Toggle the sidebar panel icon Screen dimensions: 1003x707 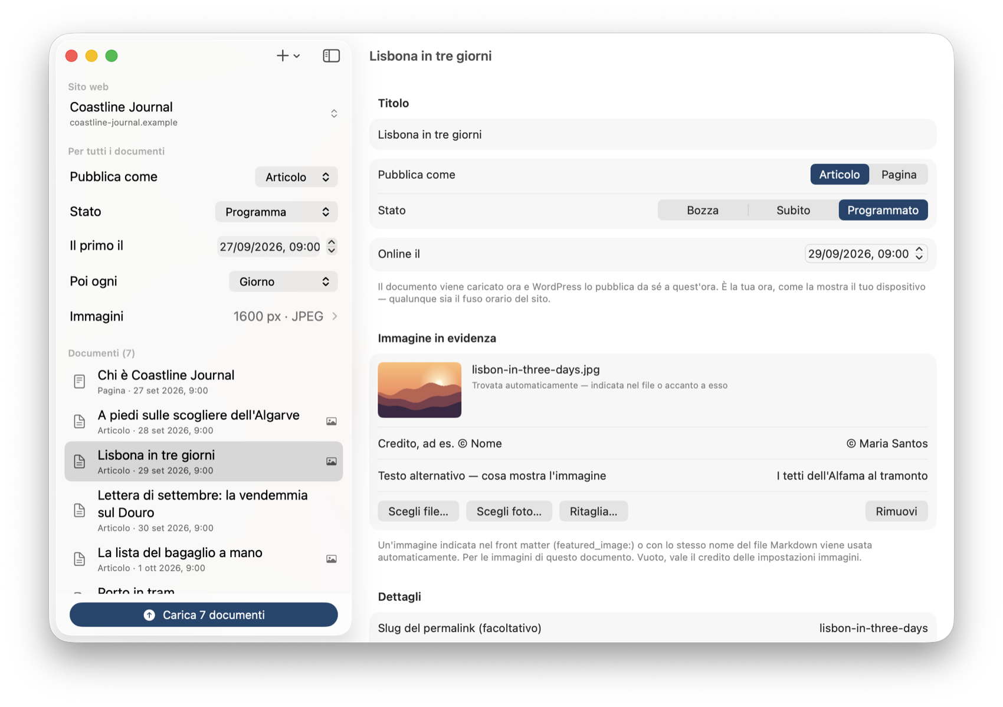(x=331, y=55)
